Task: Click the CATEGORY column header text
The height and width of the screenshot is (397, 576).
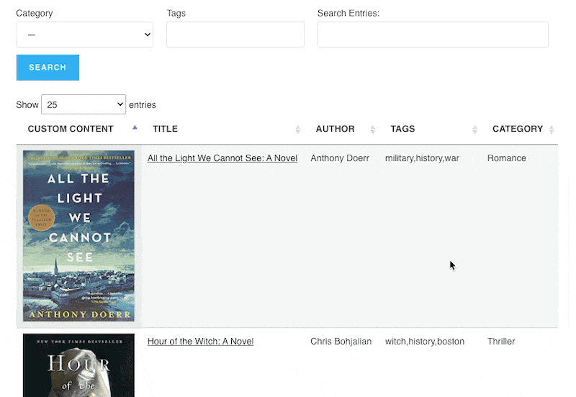Action: click(x=518, y=129)
